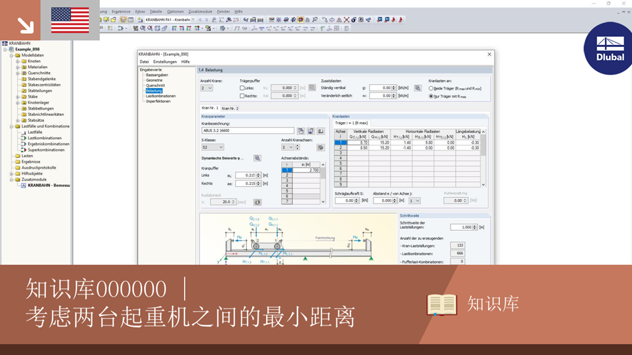This screenshot has height=355, width=632.
Task: Click Kranlasten table vertical scrollbar
Action: 483,158
